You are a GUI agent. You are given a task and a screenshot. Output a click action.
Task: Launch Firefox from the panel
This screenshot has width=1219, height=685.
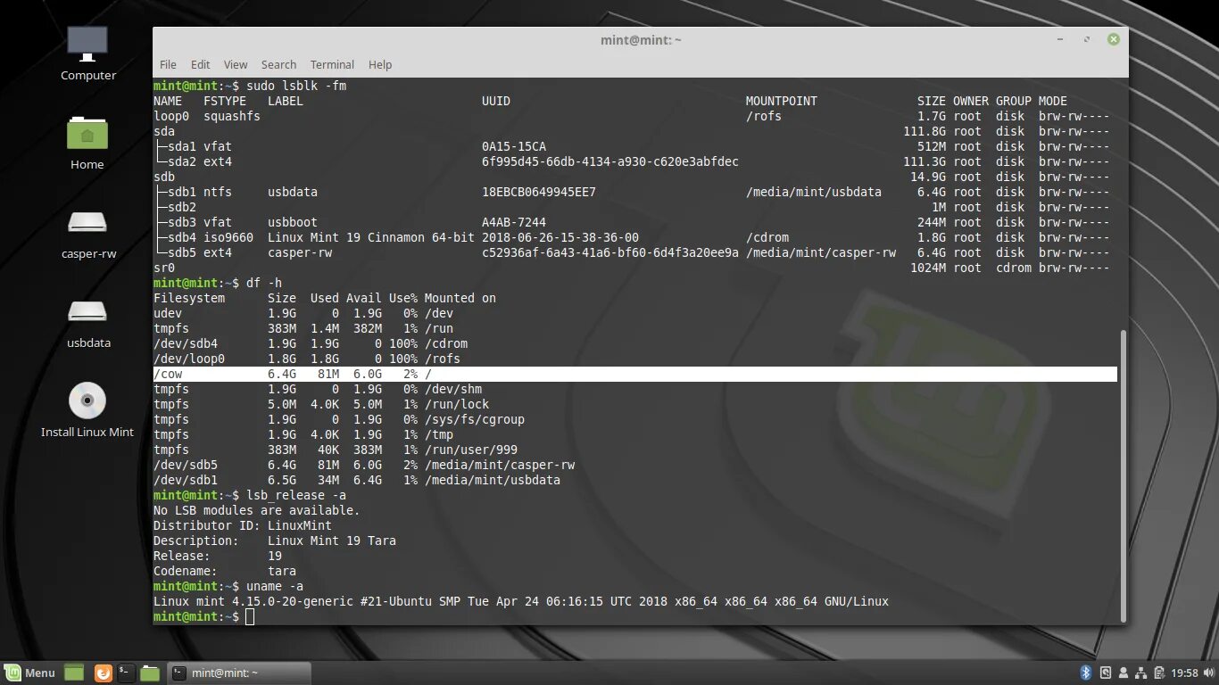click(x=103, y=673)
